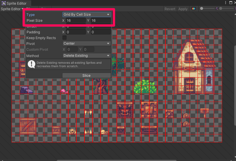Click the Custom Pivot X field
This screenshot has width=236, height=161.
pyautogui.click(x=72, y=50)
